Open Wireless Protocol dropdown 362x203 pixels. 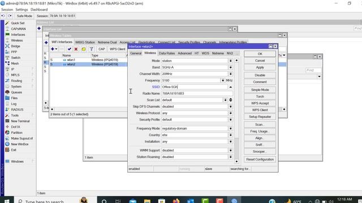230,113
